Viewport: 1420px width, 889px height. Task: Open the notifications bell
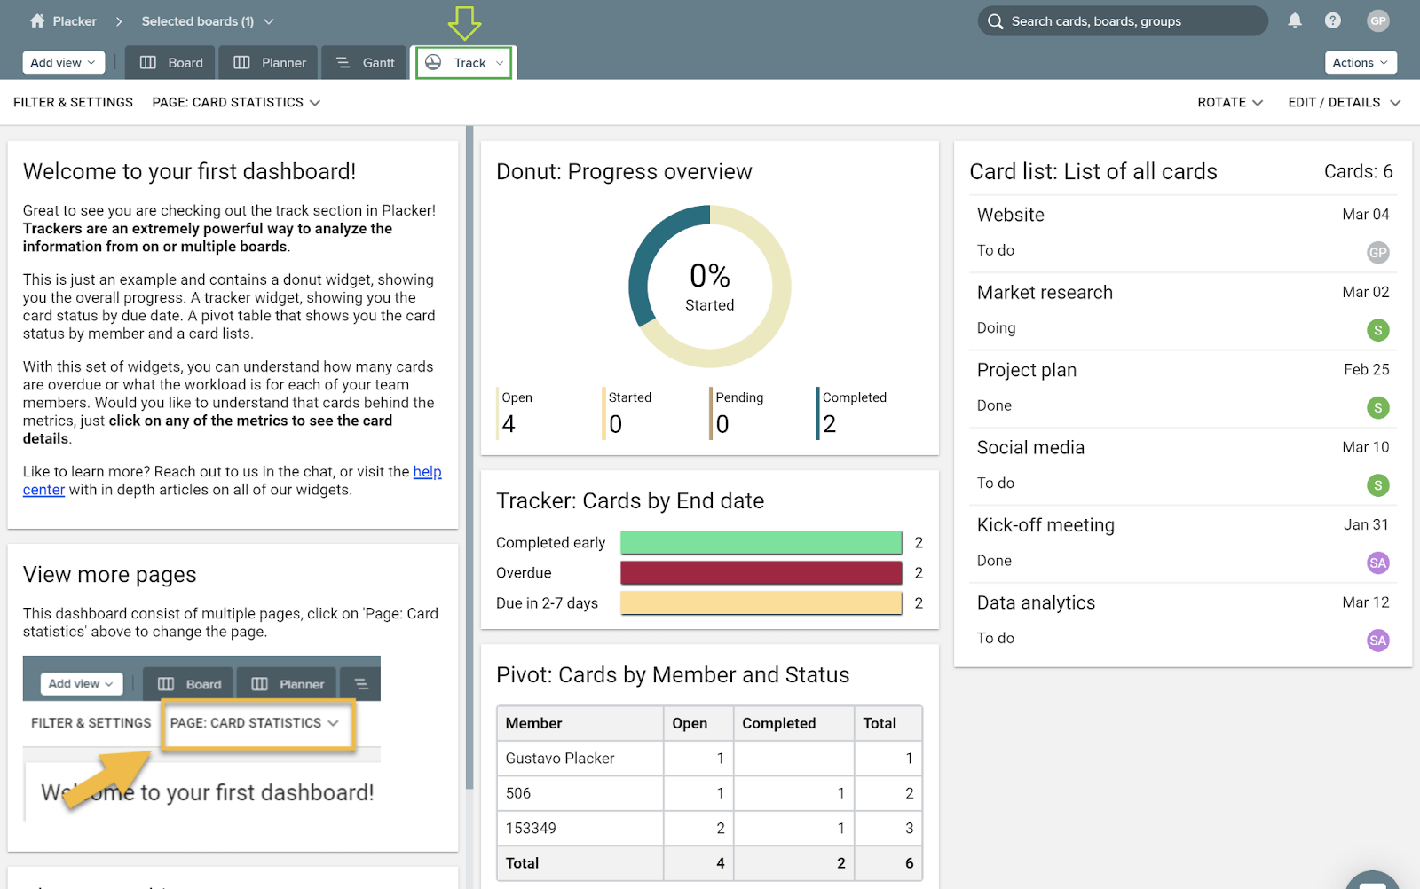pyautogui.click(x=1295, y=20)
